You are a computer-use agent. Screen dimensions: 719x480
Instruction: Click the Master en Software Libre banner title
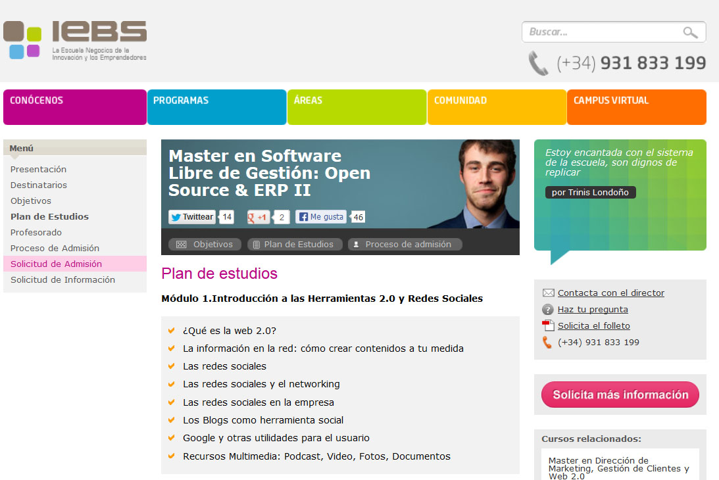tap(269, 173)
